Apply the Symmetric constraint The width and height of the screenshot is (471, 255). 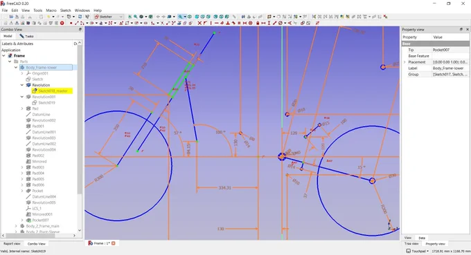pos(245,23)
